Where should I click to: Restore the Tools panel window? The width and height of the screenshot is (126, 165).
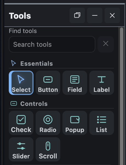[77, 15]
